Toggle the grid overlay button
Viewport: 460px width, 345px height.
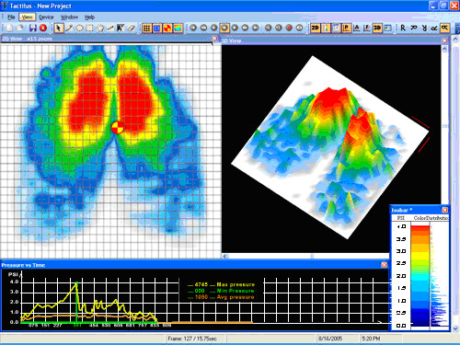tap(146, 29)
